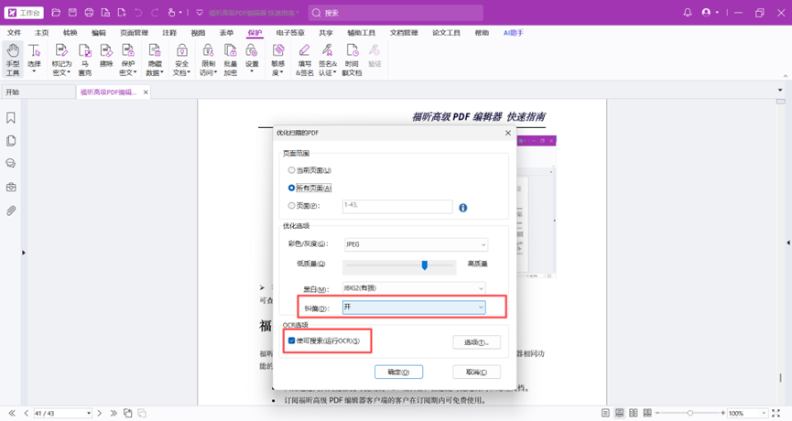Uncheck 使可搜索(运行OCR) checkbox
The height and width of the screenshot is (421, 792).
(x=292, y=341)
